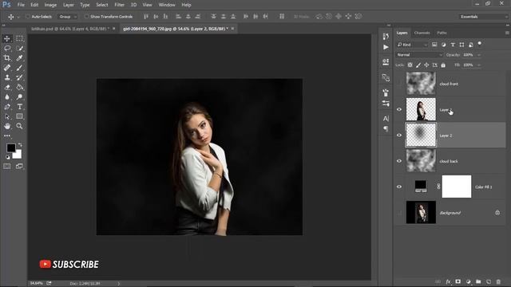The image size is (511, 287).
Task: Open the Filter menu
Action: pos(119,5)
